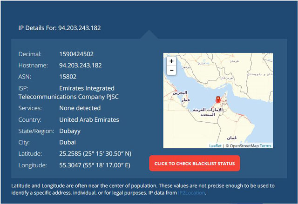Click the IP address 94.203.243.182 heading
This screenshot has height=204, width=298.
(x=80, y=28)
